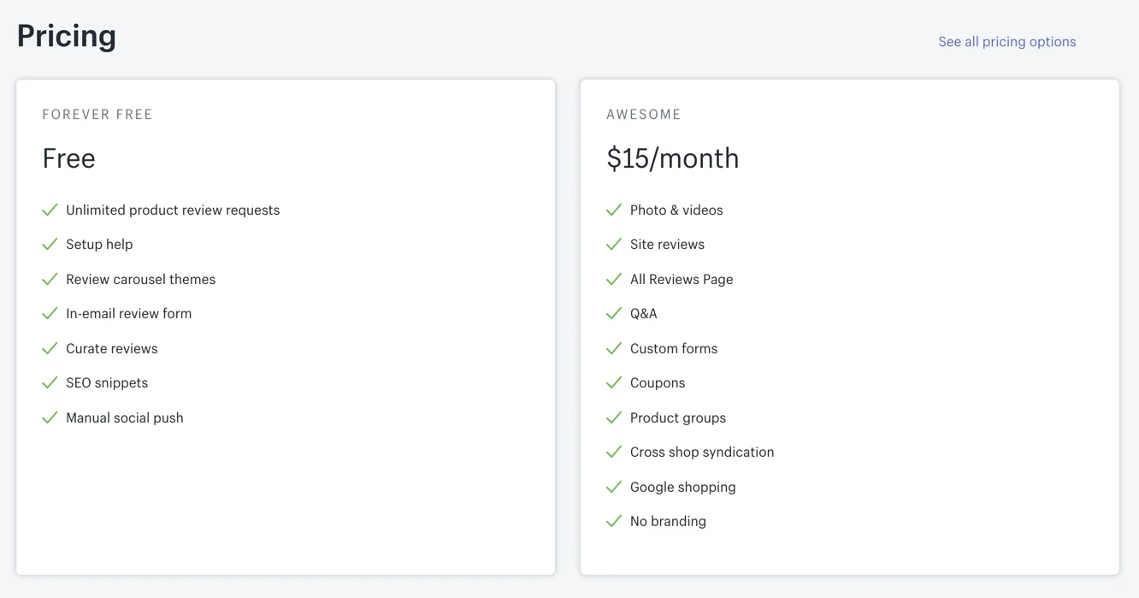Open the See all pricing options link
Image resolution: width=1139 pixels, height=598 pixels.
click(x=1006, y=42)
